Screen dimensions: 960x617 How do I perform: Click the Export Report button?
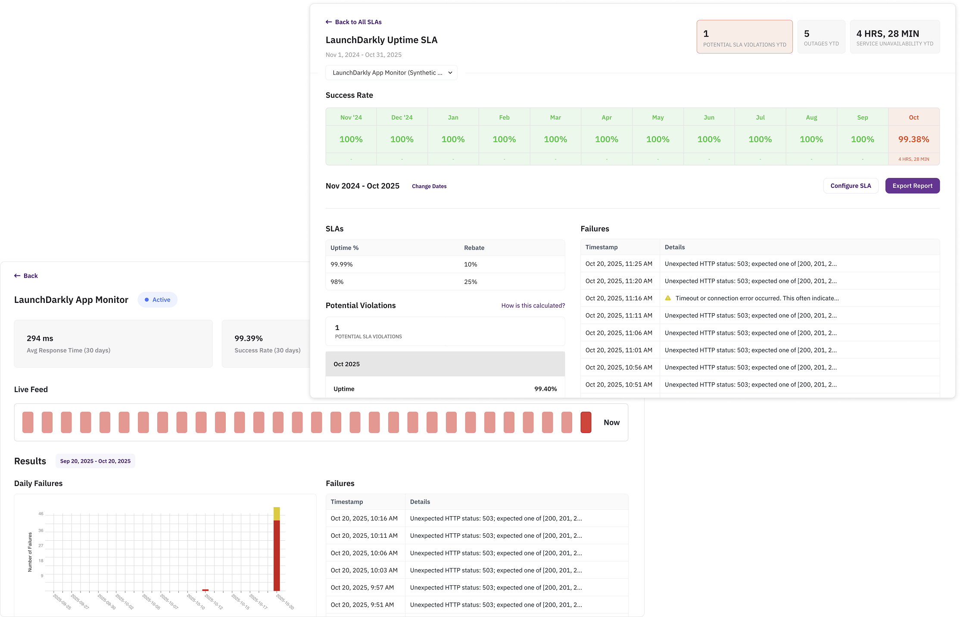[912, 186]
